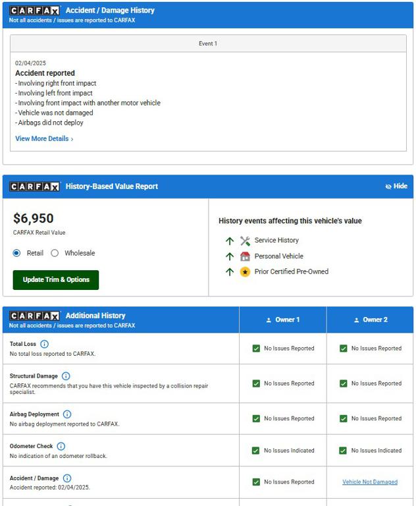Click the Prior Certified Pre-Owned star icon

coord(245,271)
